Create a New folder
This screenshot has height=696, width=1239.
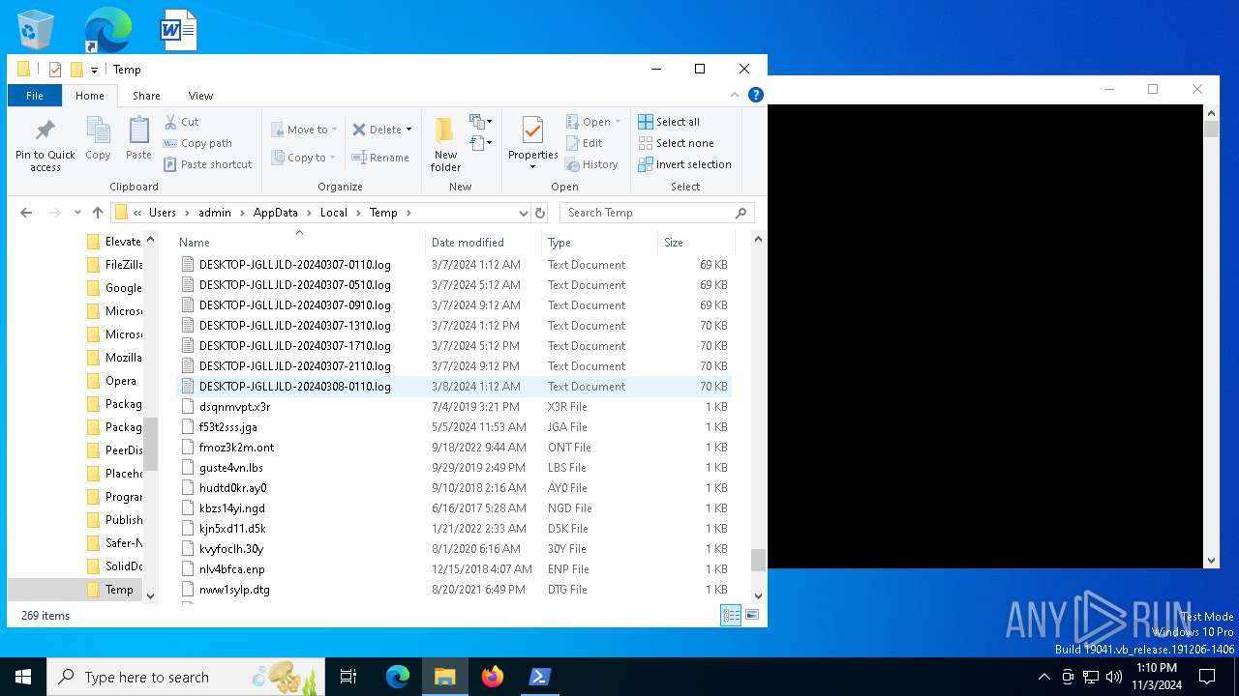(445, 143)
